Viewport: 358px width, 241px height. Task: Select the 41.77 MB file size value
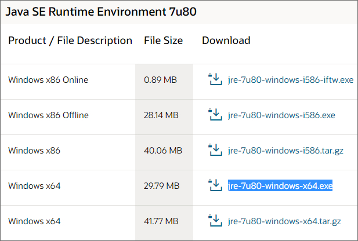pos(161,221)
